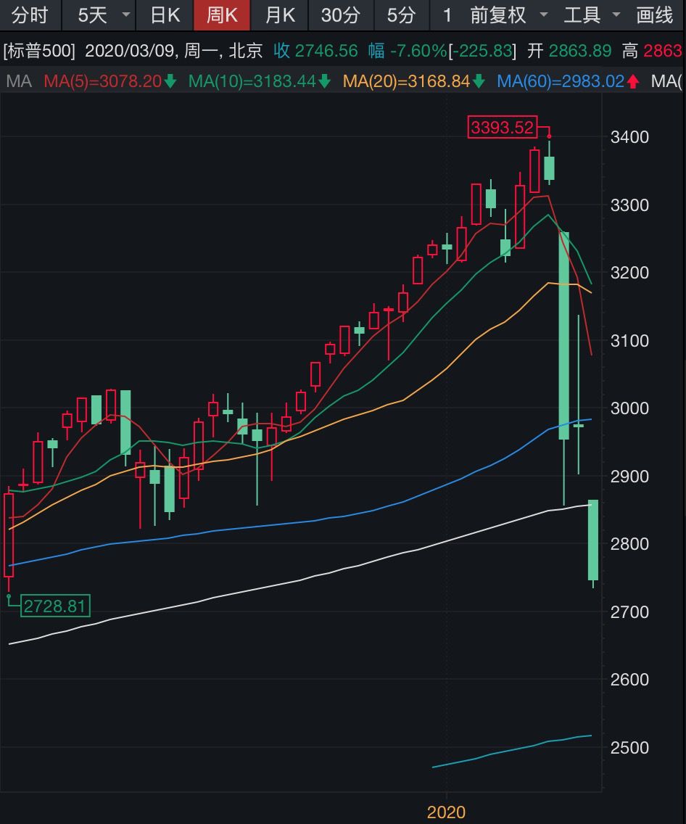Image resolution: width=686 pixels, height=824 pixels.
Task: Select the 日K daily candlestick tab
Action: pos(165,15)
